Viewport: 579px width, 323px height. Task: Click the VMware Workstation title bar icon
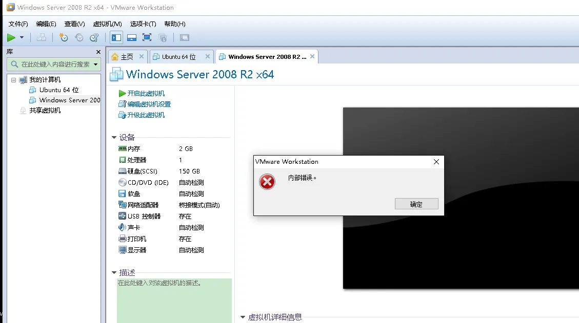pos(11,7)
